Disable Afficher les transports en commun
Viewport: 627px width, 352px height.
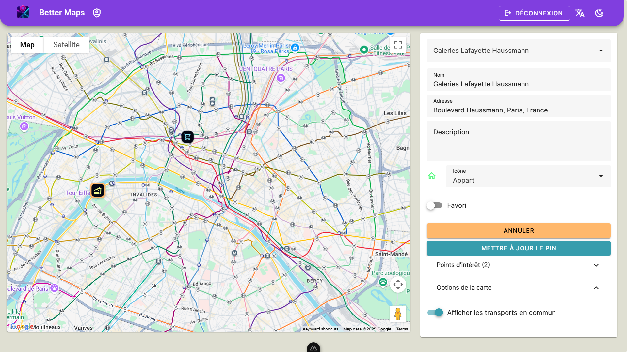click(435, 313)
